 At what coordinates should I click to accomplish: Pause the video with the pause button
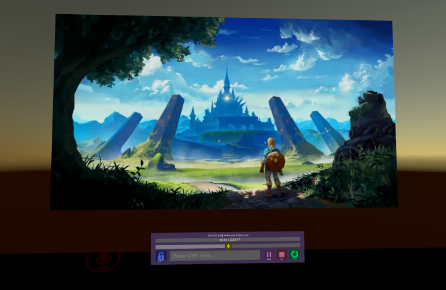(269, 255)
